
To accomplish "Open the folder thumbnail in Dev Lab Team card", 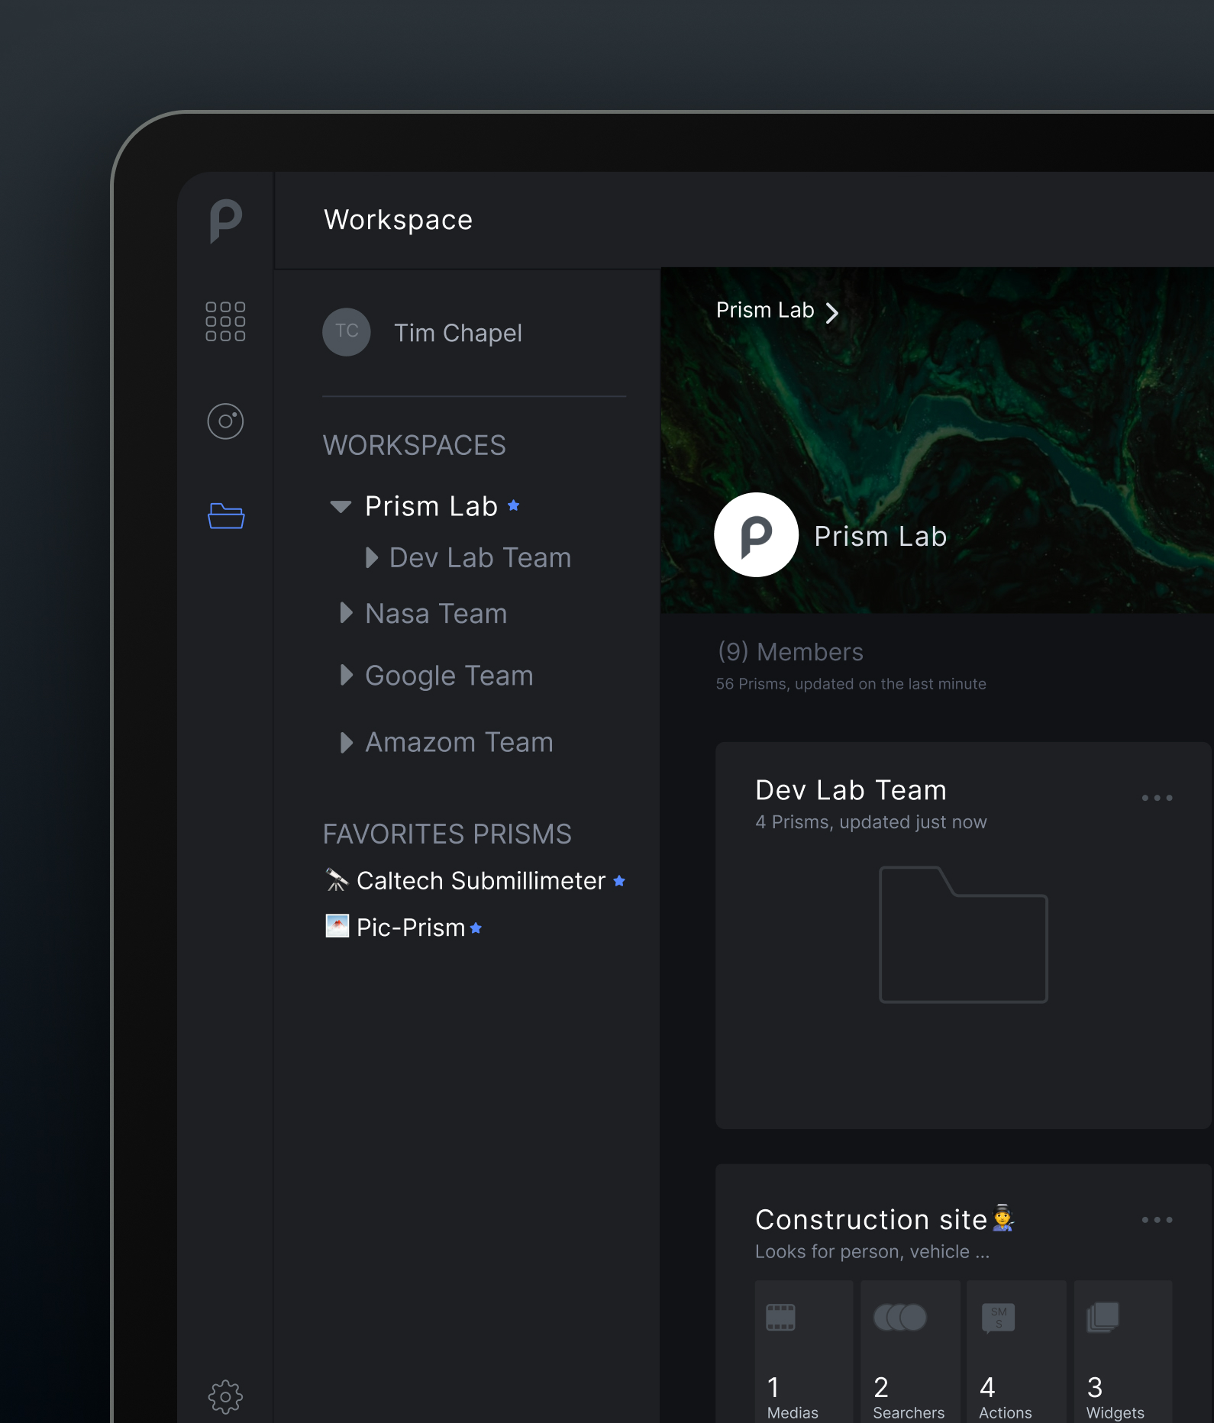I will coord(964,934).
